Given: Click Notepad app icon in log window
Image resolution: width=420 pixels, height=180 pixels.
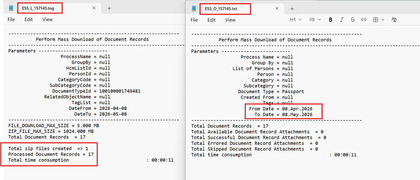Looking at the screenshot, I should coord(11,8).
